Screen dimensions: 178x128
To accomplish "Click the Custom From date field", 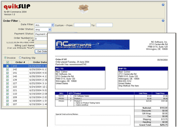I will tap(82, 25).
